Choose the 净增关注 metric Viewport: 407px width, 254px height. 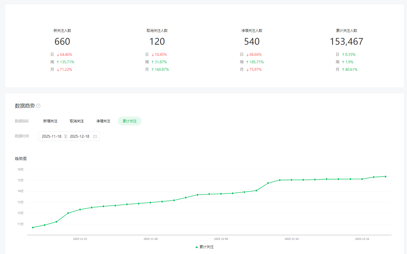tap(103, 121)
